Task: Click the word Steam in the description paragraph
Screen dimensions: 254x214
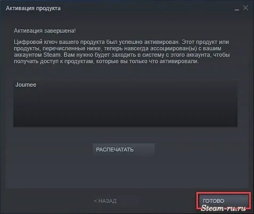Action: pos(52,55)
